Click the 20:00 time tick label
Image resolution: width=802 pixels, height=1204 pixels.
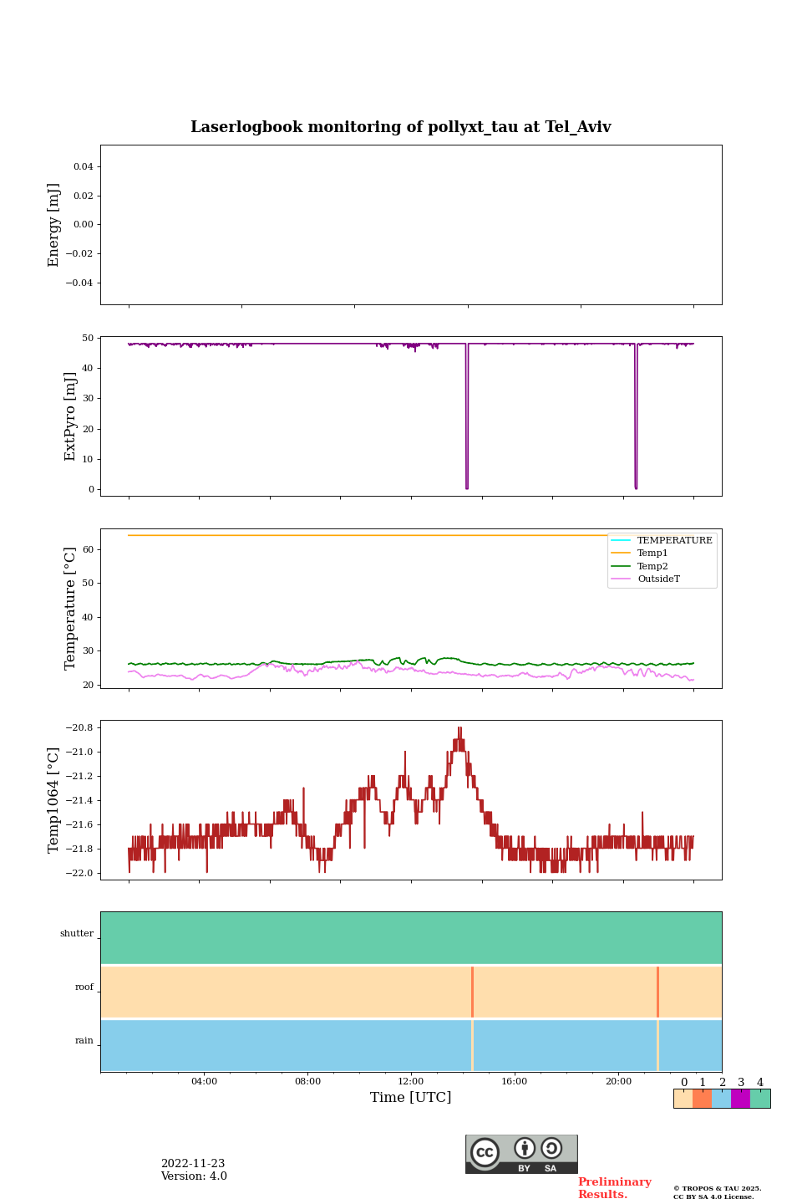coord(618,1082)
